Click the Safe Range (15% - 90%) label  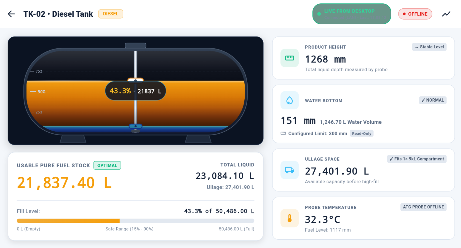[129, 229]
